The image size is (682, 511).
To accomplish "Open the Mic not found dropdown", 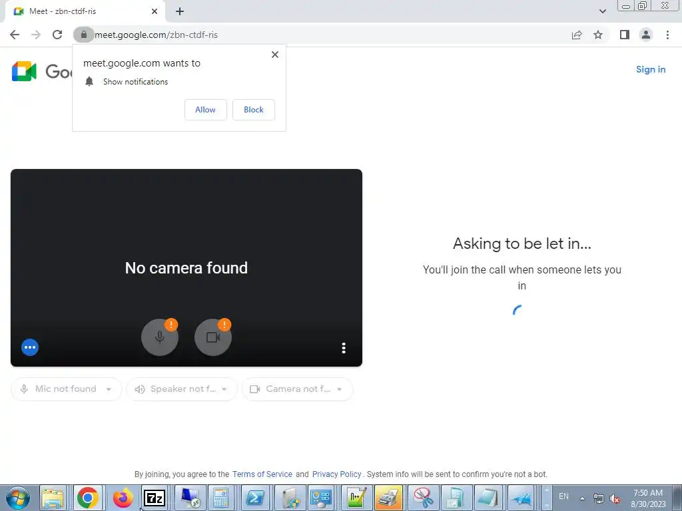I will (66, 389).
